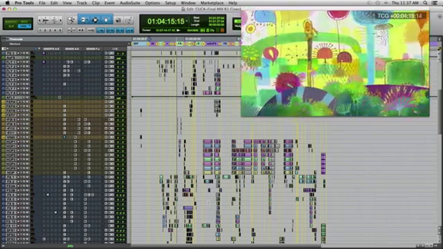Open the Marketplace menu
Image resolution: width=443 pixels, height=249 pixels.
tap(212, 3)
